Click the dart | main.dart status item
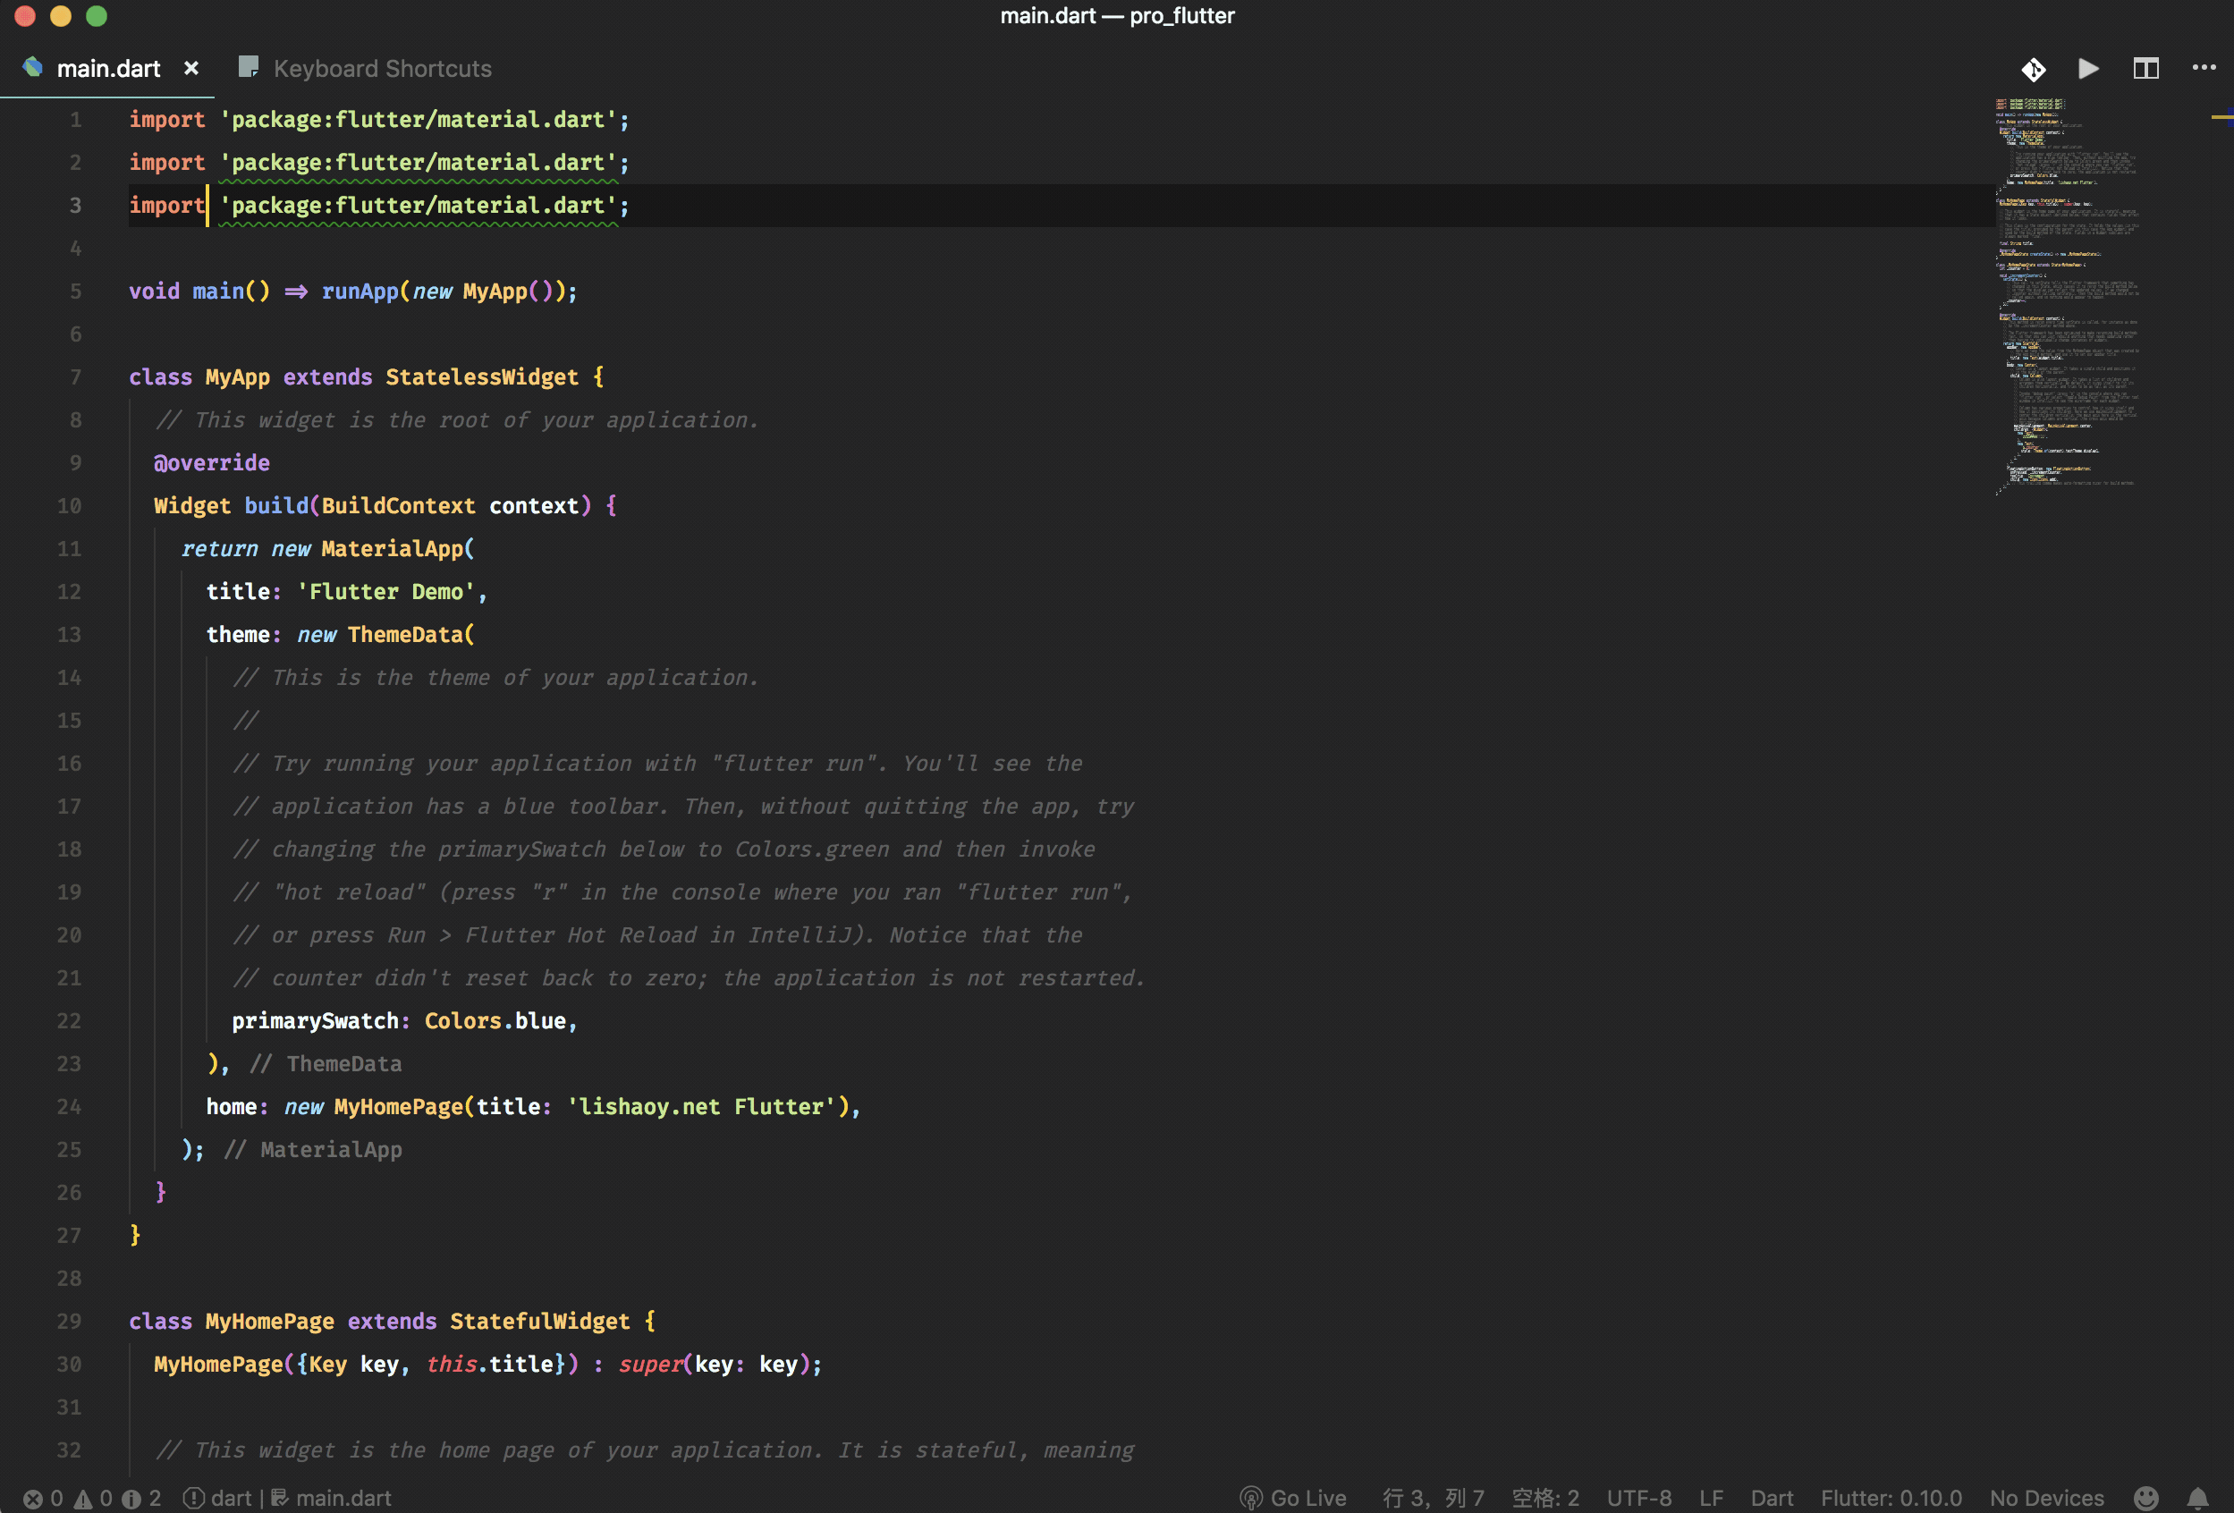This screenshot has width=2234, height=1513. pyautogui.click(x=287, y=1498)
